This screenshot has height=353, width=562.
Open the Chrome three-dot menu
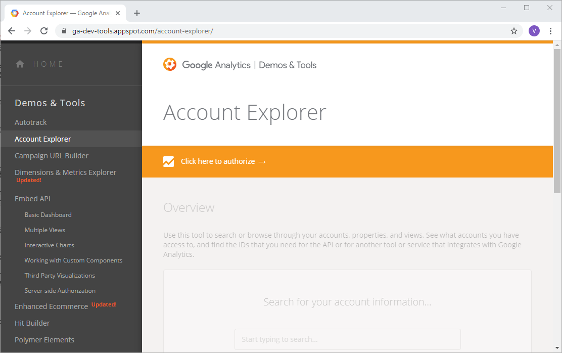(x=550, y=31)
